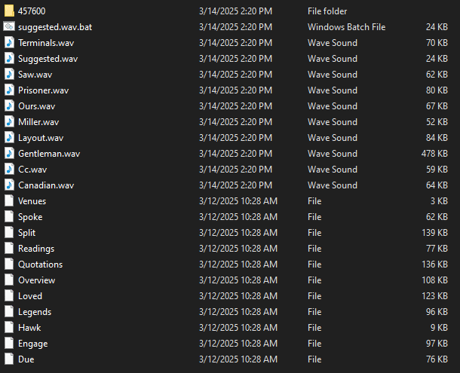Select the Engage file row by its 97 KB size
This screenshot has height=373, width=460.
(437, 344)
